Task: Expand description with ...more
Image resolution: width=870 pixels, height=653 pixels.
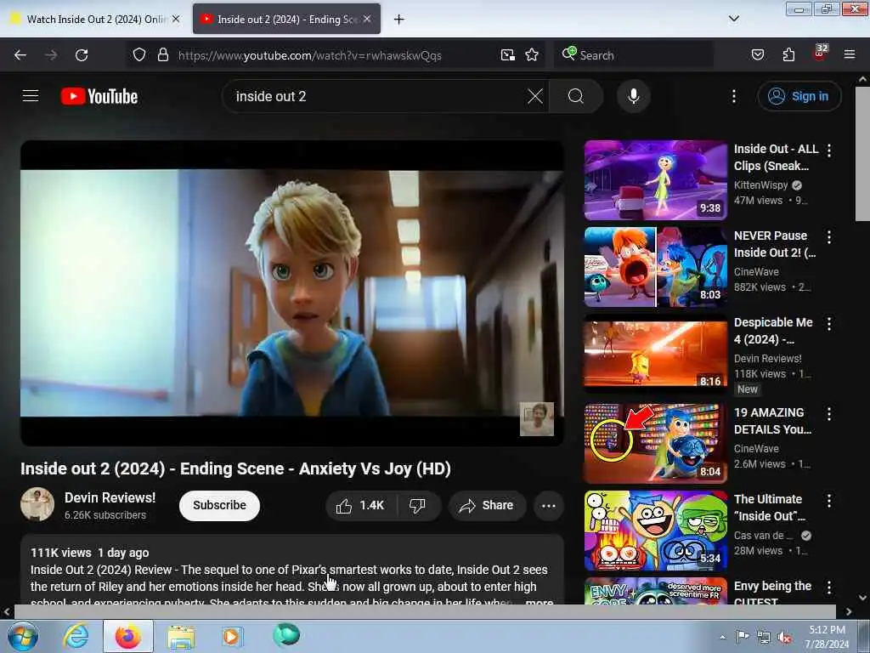Action: [538, 601]
